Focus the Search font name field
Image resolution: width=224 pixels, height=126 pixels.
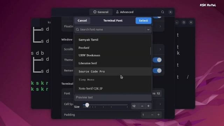(x=110, y=29)
